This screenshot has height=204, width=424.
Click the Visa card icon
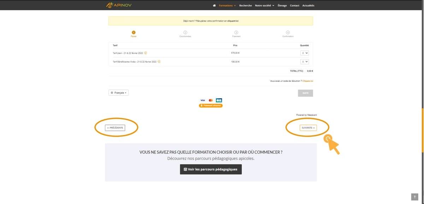click(x=203, y=100)
